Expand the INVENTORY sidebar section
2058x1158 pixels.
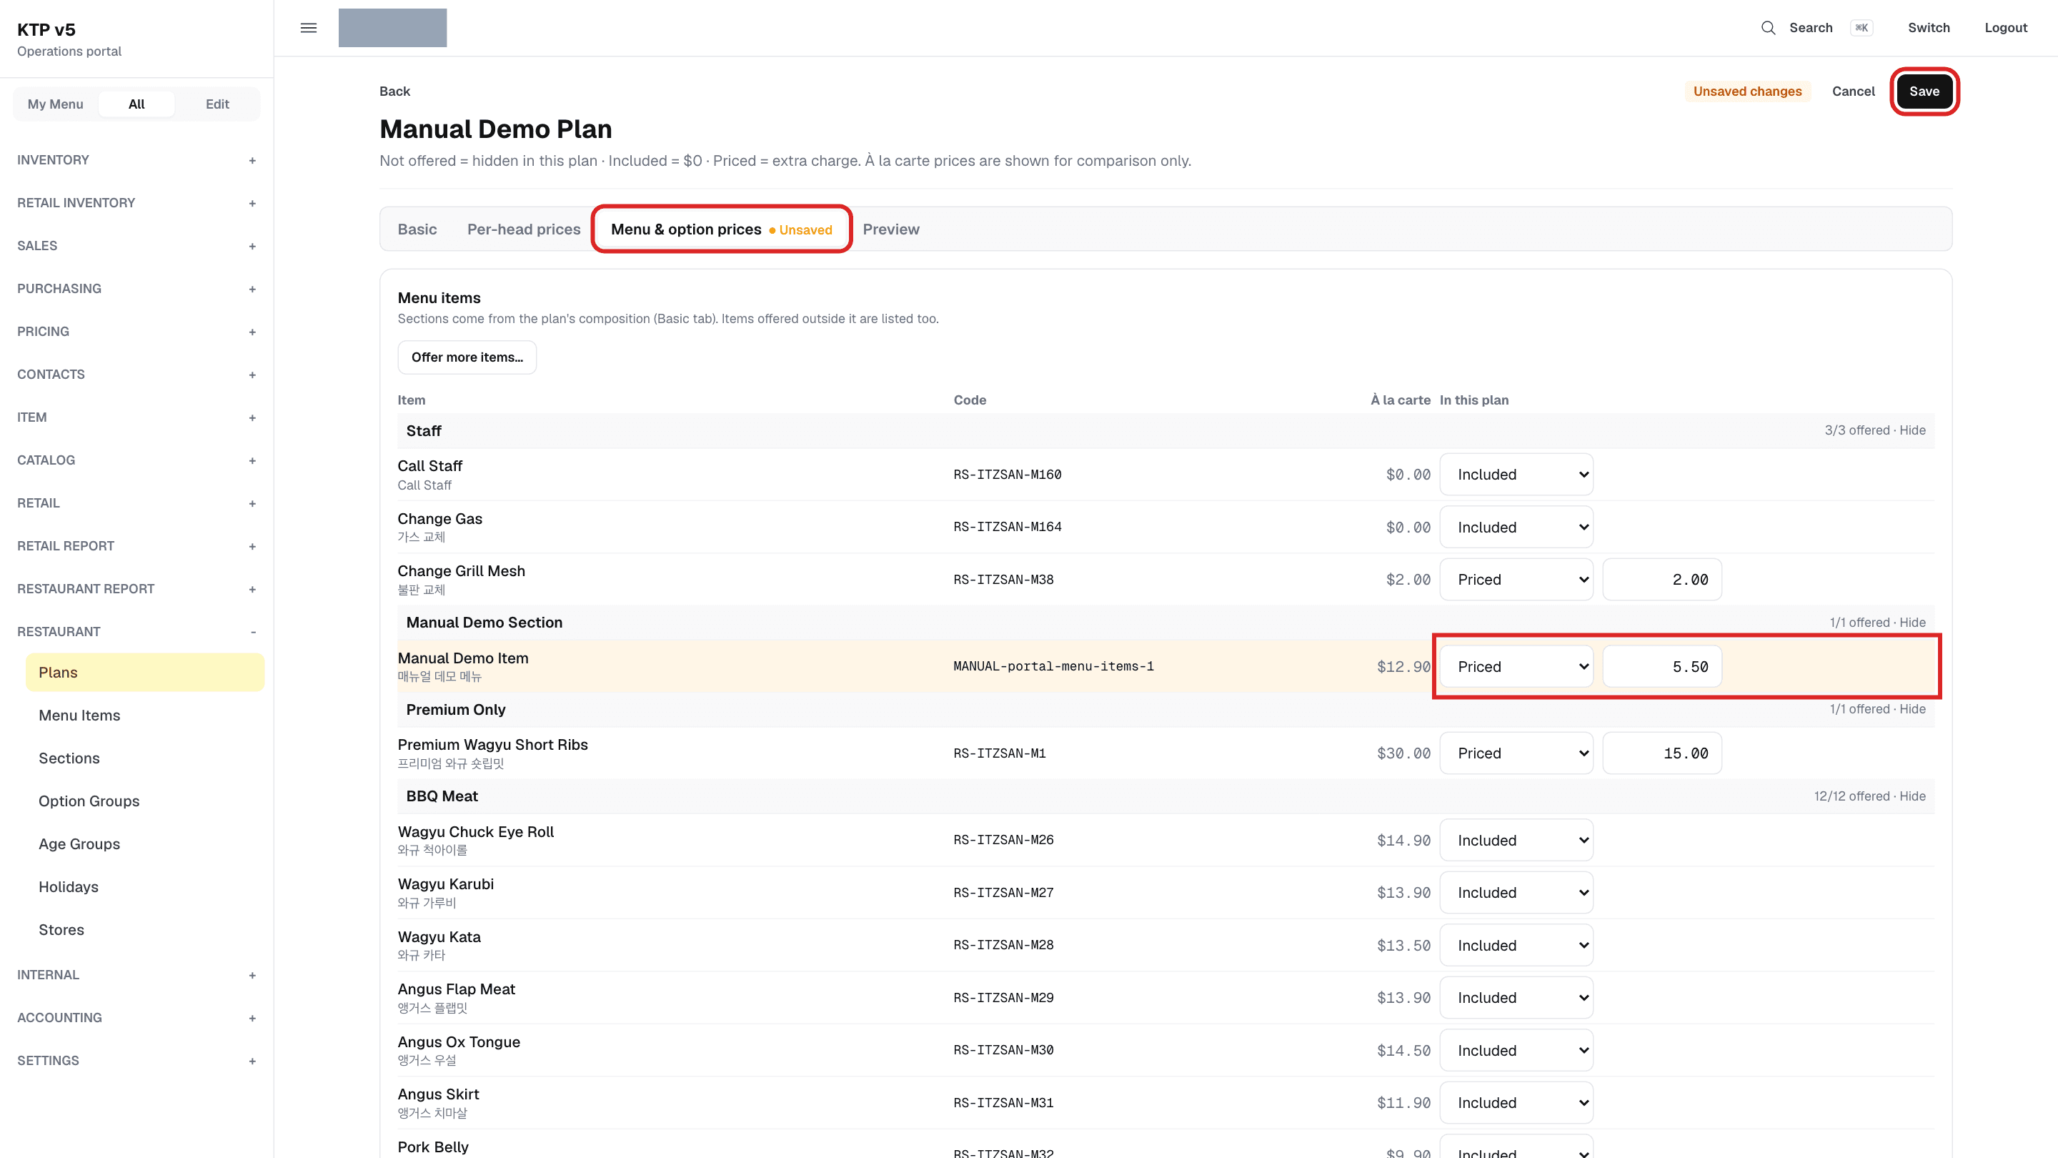[136, 160]
